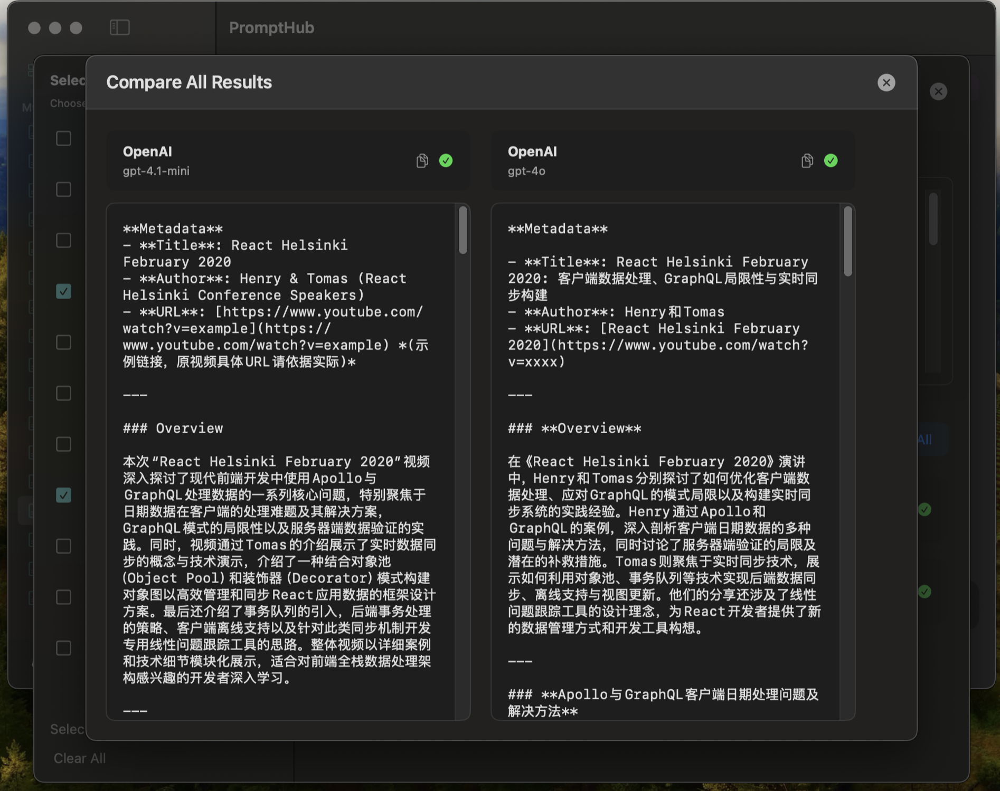
Task: Uncheck the lower checked model checkbox
Action: coord(63,495)
